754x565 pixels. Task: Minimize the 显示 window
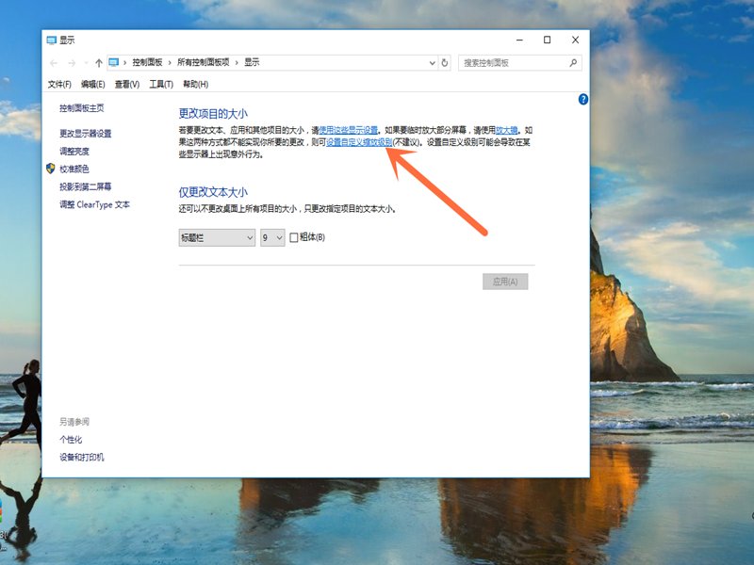(519, 40)
